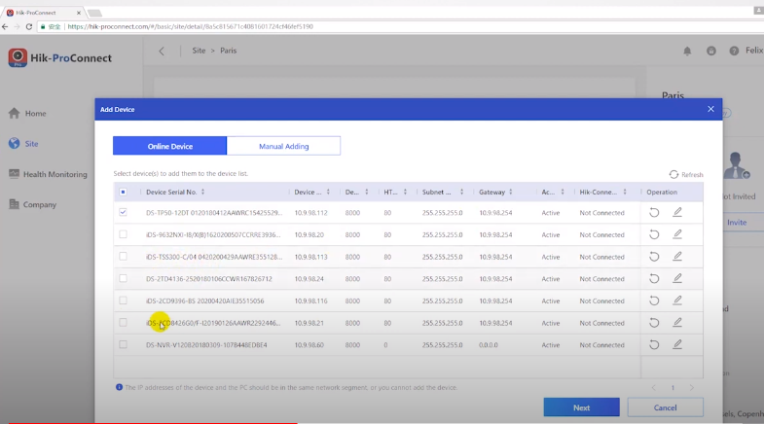Image resolution: width=764 pixels, height=424 pixels.
Task: Select the Online Device tab
Action: click(x=169, y=146)
